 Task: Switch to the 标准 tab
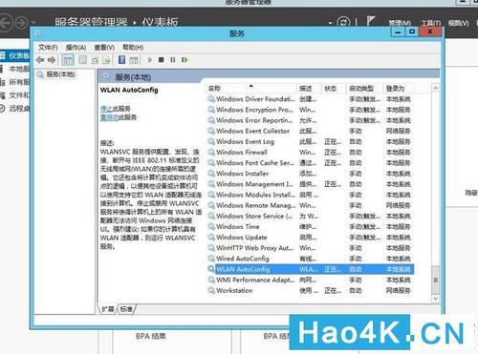point(126,309)
